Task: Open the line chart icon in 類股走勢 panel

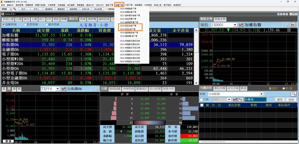Action: pos(293,25)
